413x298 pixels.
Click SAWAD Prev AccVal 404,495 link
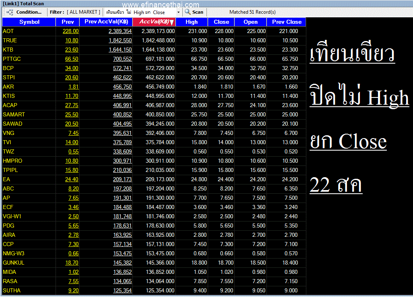click(122, 124)
